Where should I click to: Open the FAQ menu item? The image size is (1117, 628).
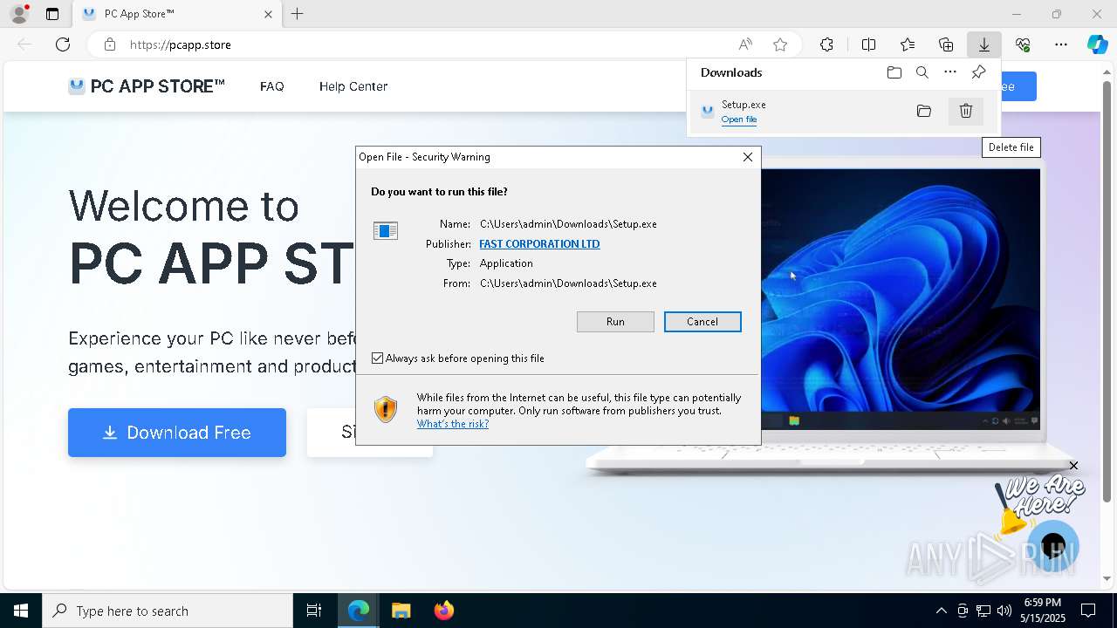click(272, 86)
